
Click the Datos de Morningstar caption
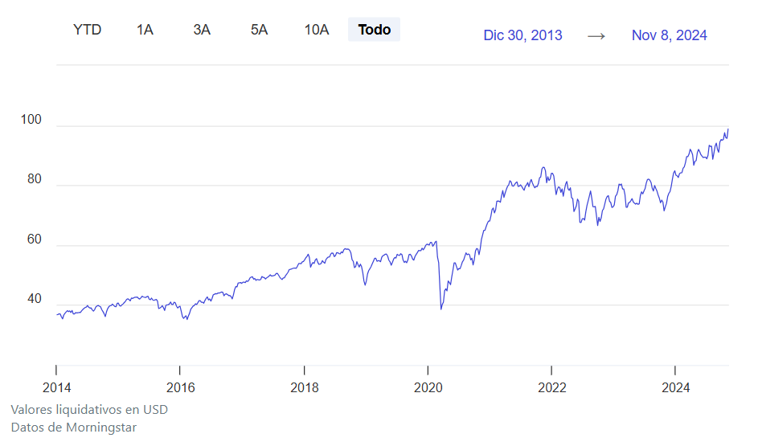[x=74, y=428]
